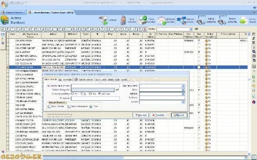The width and height of the screenshot is (257, 160).
Task: Switch to the second search dialog tab
Action: click(65, 79)
